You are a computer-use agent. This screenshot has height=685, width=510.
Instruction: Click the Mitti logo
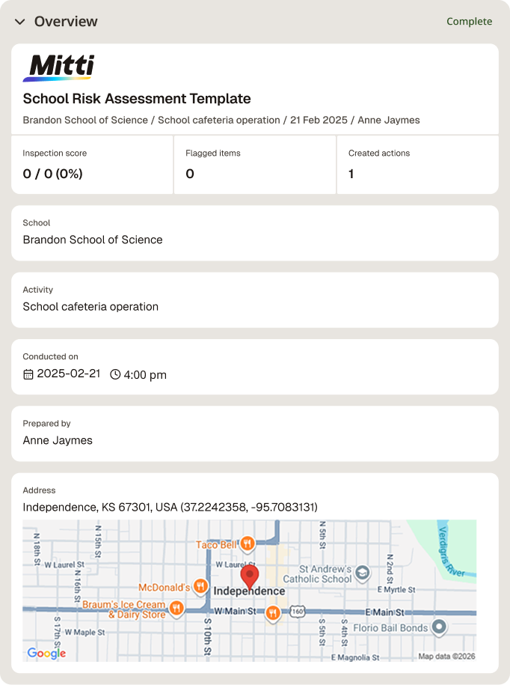pos(58,67)
